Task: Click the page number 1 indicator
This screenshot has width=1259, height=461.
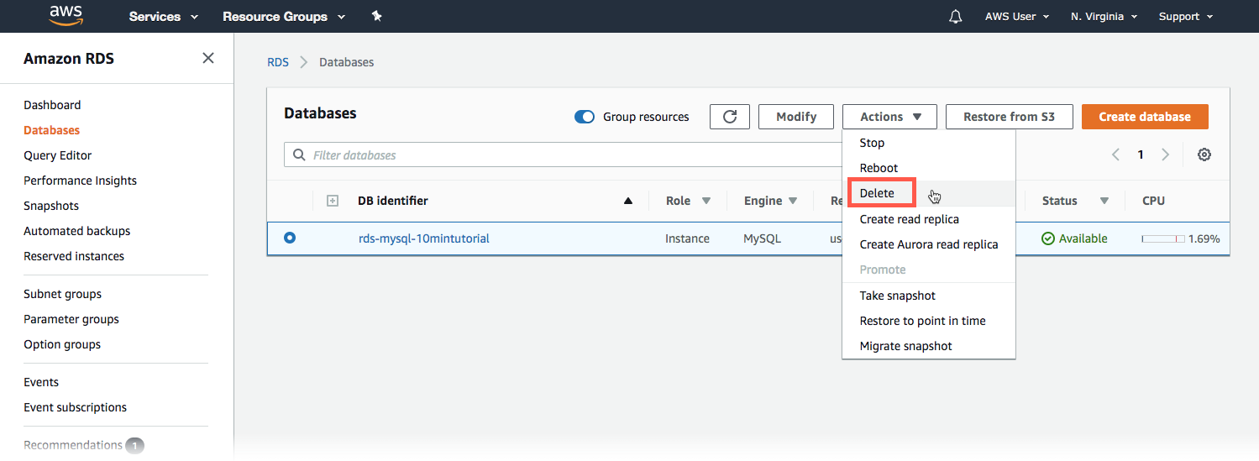Action: tap(1141, 155)
